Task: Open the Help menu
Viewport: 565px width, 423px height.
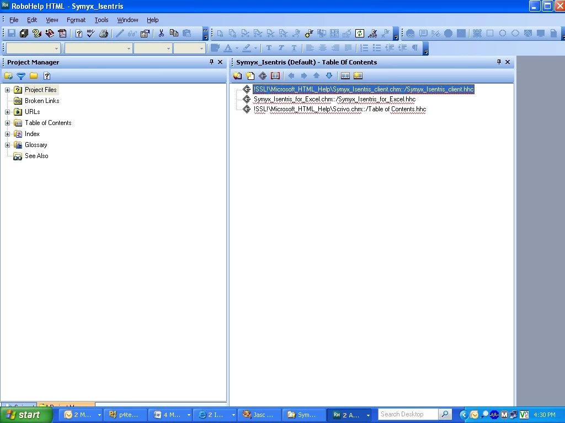Action: click(x=152, y=20)
